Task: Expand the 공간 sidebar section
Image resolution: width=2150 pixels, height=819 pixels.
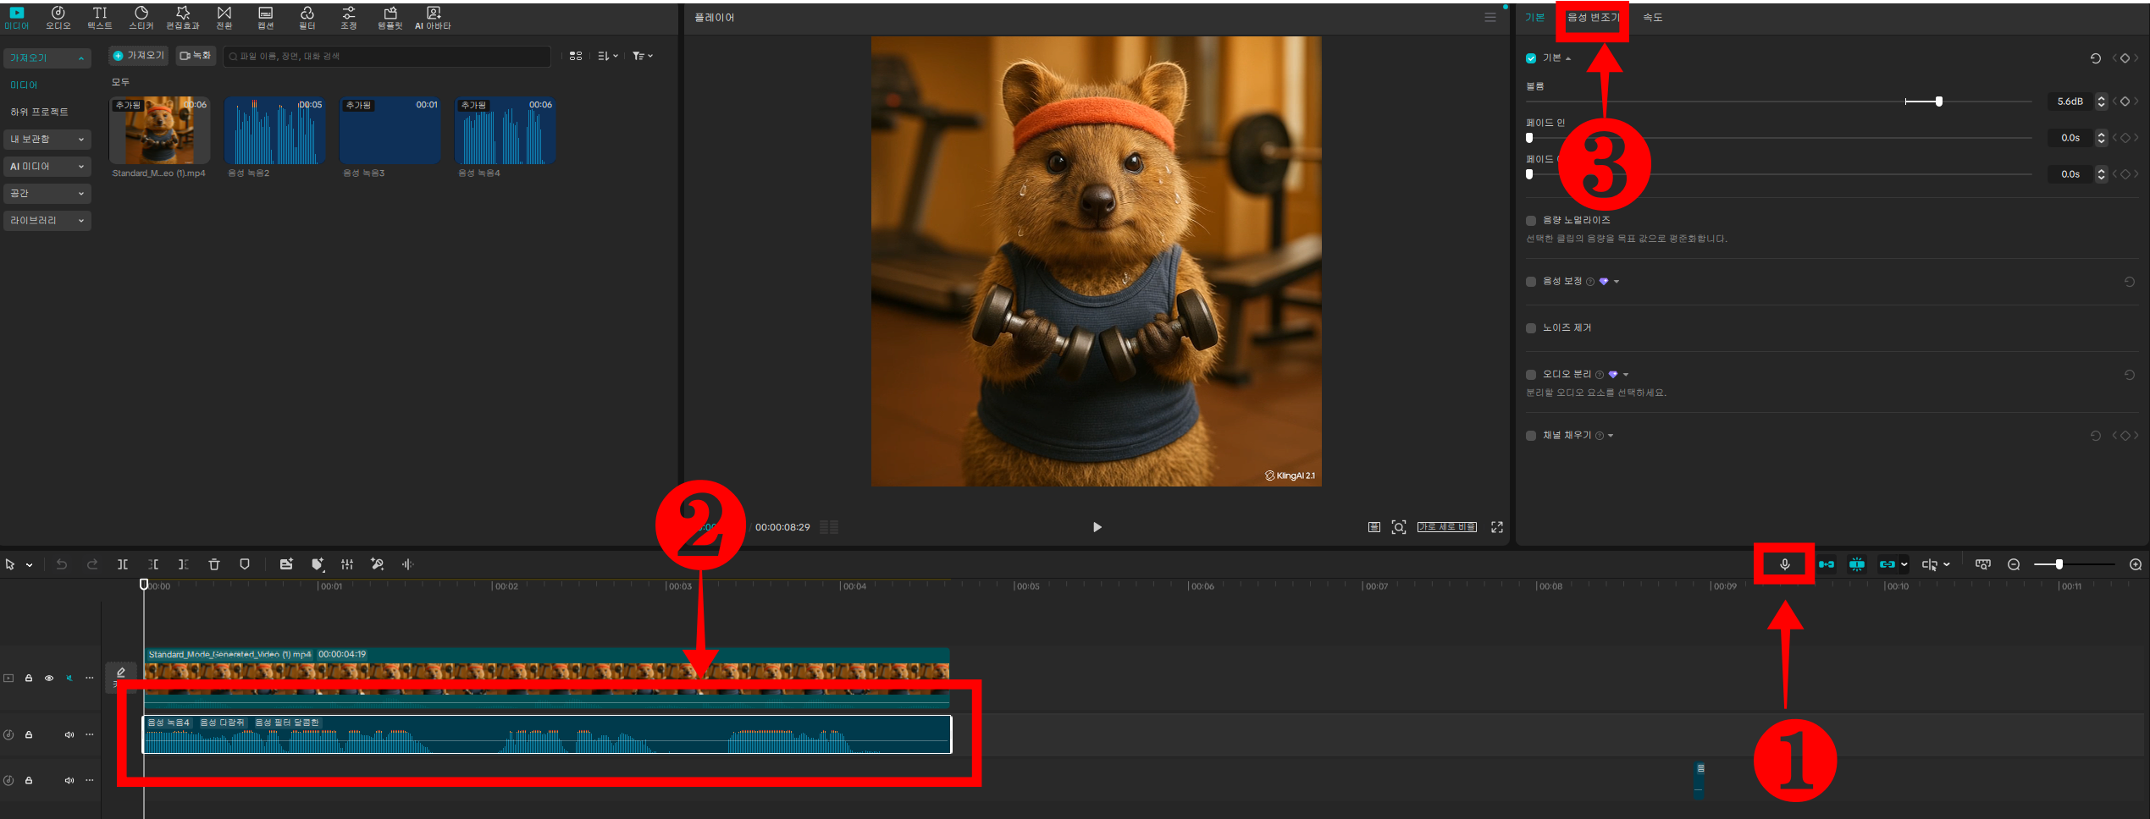Action: (x=47, y=194)
